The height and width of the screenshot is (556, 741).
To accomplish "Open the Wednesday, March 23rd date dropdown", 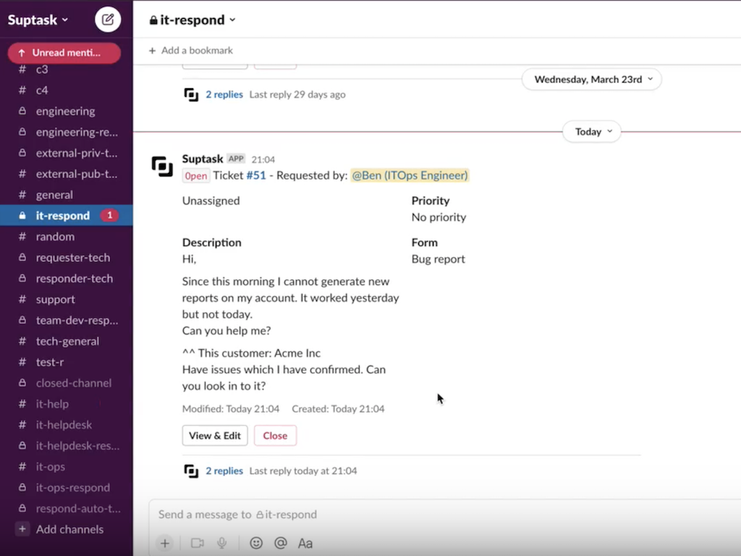I will point(591,80).
